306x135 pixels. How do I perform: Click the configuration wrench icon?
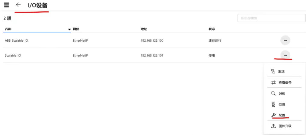tap(273, 115)
